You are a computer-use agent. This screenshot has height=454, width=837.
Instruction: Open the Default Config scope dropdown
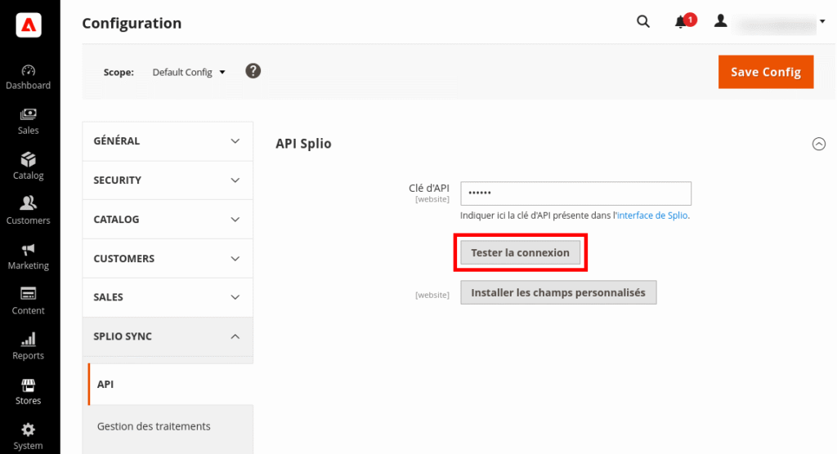(188, 72)
